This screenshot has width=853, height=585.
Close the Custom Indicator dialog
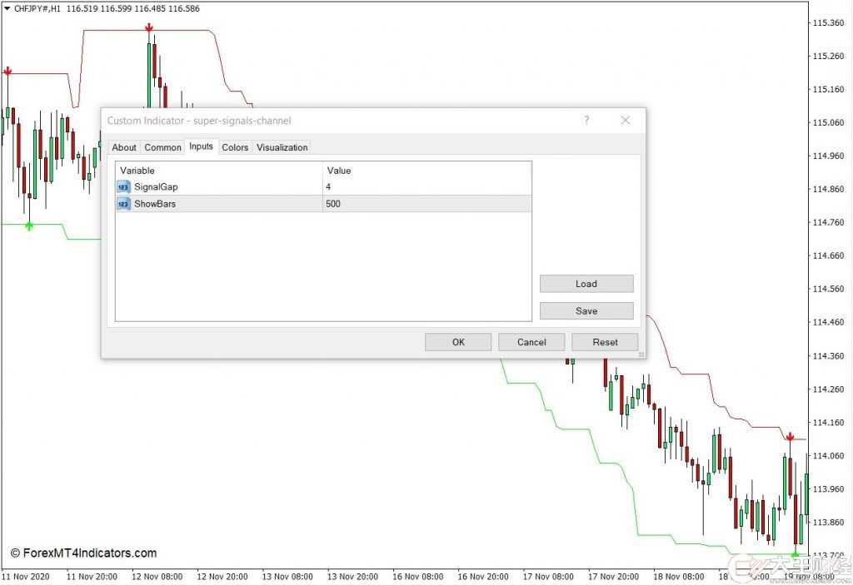click(x=626, y=120)
